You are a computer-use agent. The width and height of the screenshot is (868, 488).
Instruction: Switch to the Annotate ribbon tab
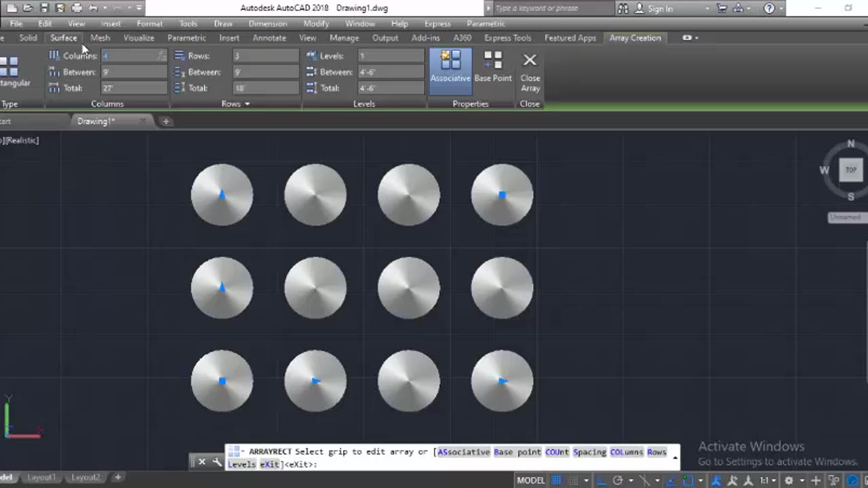click(x=269, y=38)
